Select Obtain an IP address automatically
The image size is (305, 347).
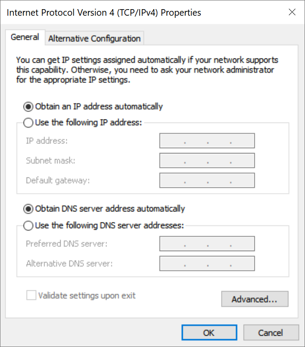tap(29, 106)
